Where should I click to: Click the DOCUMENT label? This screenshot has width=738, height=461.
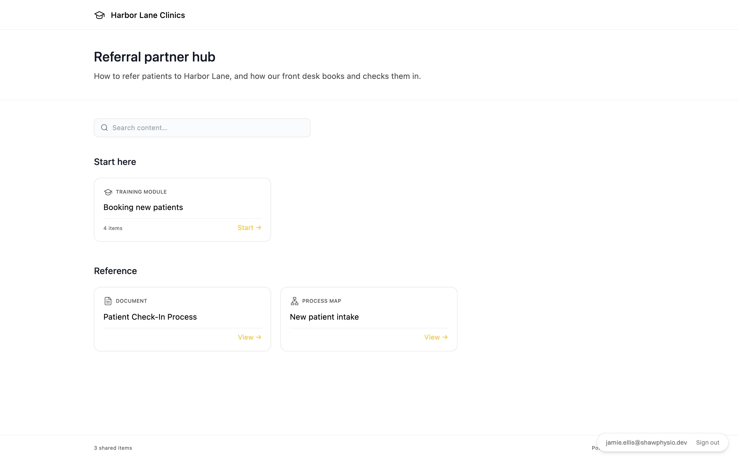131,301
